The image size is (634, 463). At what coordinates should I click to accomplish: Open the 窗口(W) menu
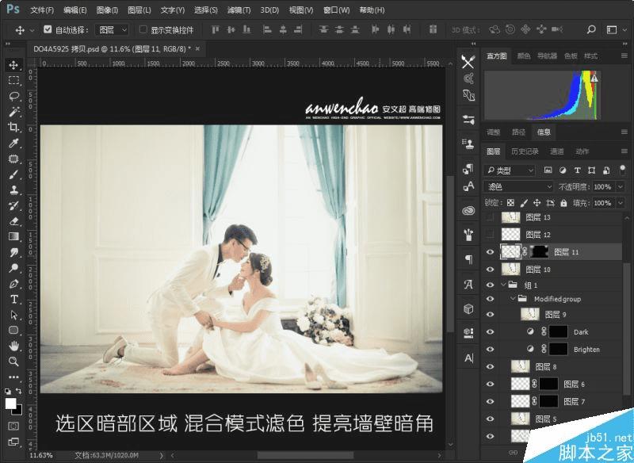(x=336, y=10)
